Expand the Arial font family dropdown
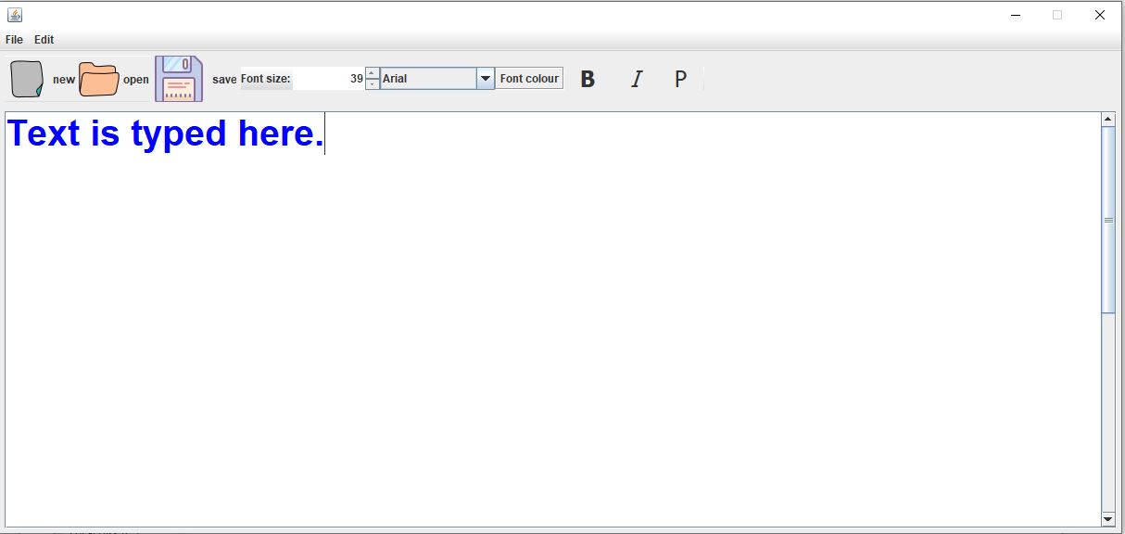The image size is (1125, 534). click(486, 79)
